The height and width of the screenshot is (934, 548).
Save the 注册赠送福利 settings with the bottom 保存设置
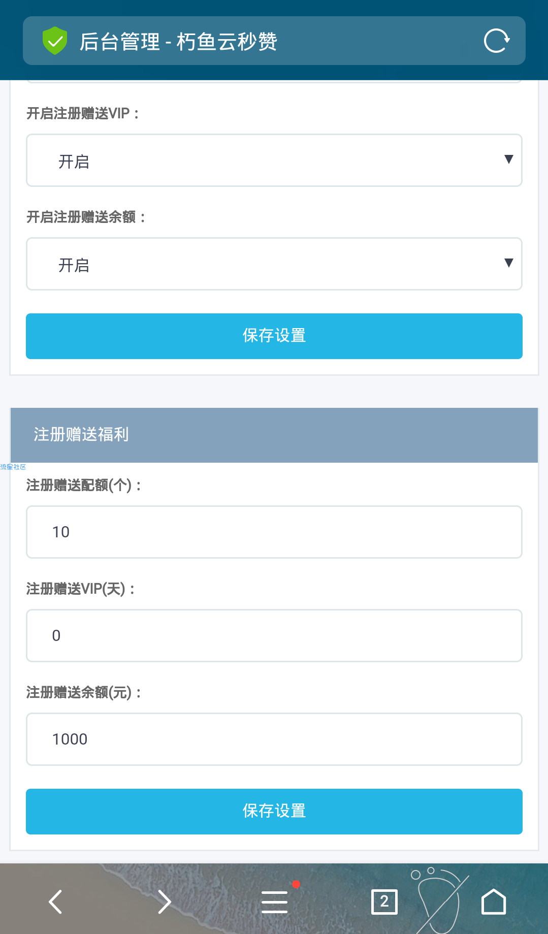pyautogui.click(x=274, y=812)
